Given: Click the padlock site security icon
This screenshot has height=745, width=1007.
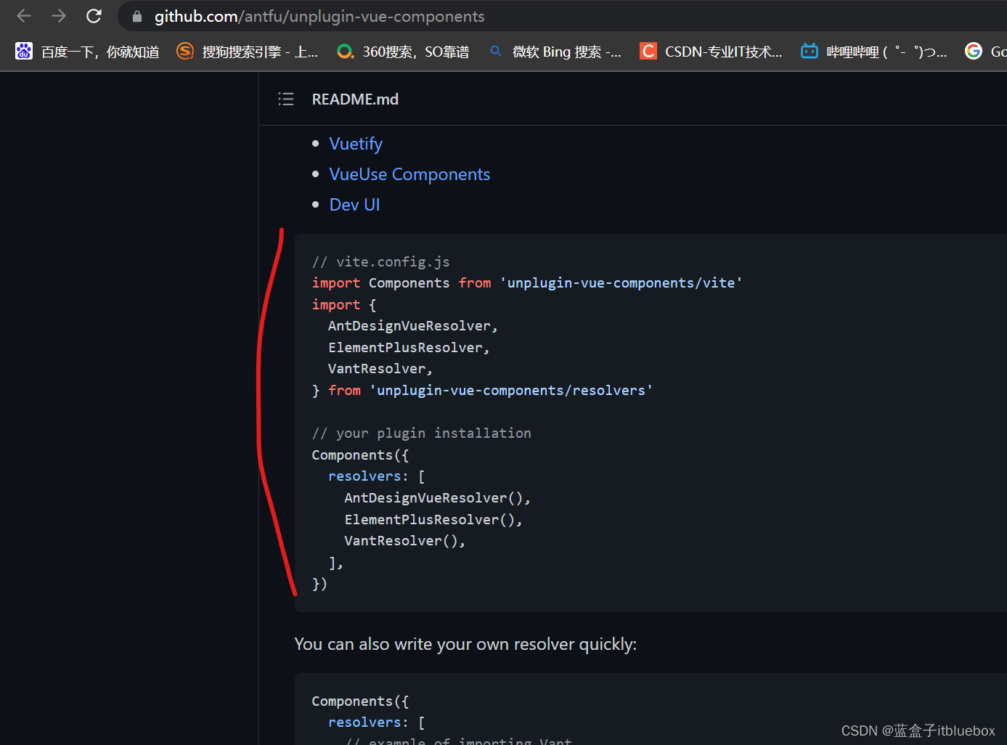Looking at the screenshot, I should click(137, 16).
